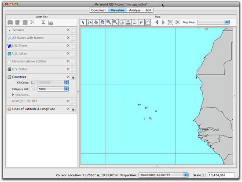Select the zoom out magnifier tool

coord(115,22)
